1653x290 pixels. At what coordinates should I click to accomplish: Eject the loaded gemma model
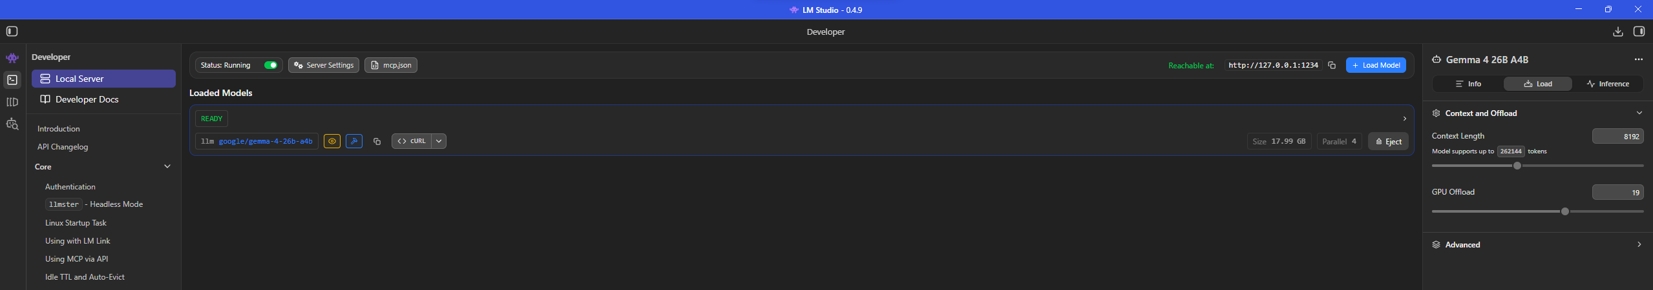tap(1388, 141)
